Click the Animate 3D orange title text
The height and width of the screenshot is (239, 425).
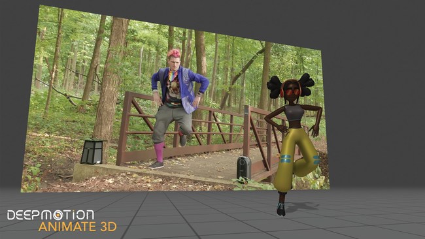pyautogui.click(x=78, y=227)
